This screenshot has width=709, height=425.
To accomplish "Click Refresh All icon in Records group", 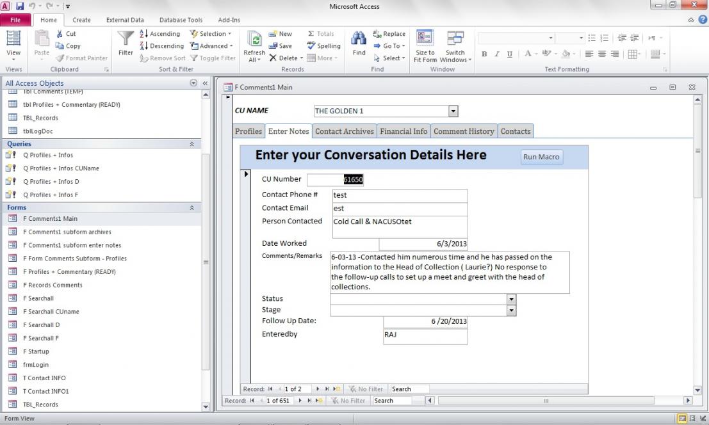I will [254, 40].
